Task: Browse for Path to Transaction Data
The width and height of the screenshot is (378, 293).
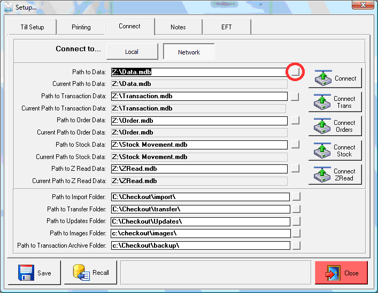Action: click(295, 97)
